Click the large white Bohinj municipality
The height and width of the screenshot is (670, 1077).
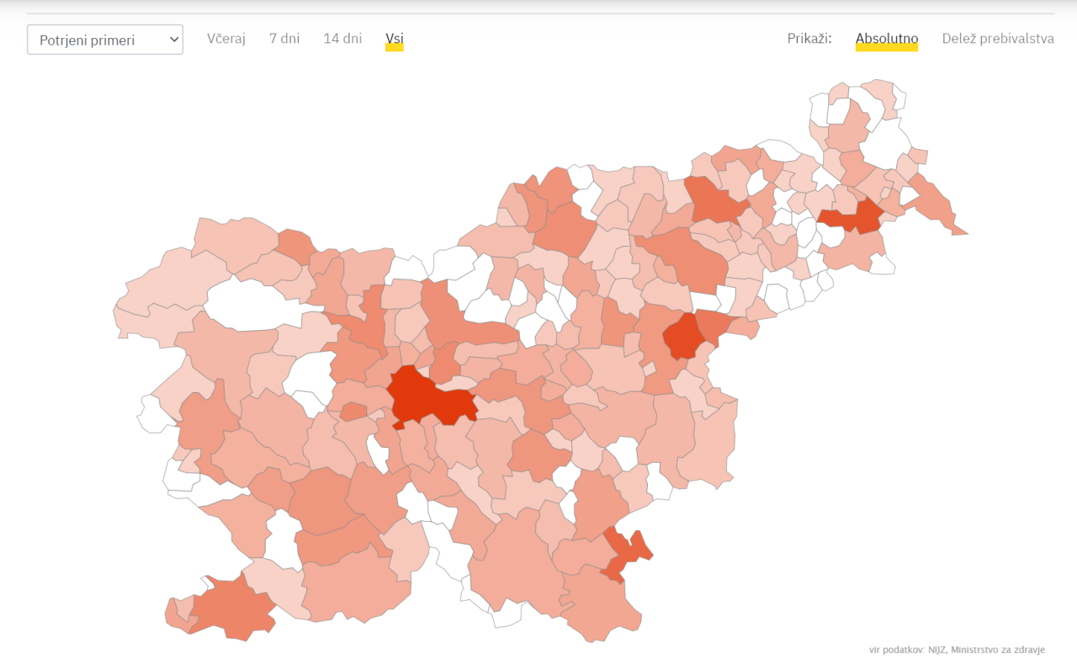pyautogui.click(x=242, y=301)
